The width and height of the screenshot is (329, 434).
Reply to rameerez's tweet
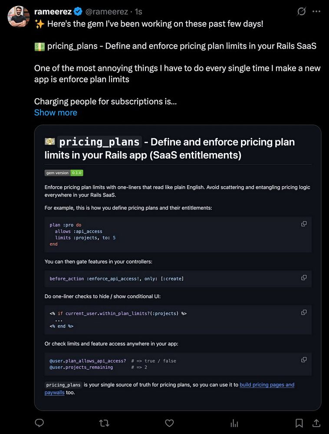[39, 423]
